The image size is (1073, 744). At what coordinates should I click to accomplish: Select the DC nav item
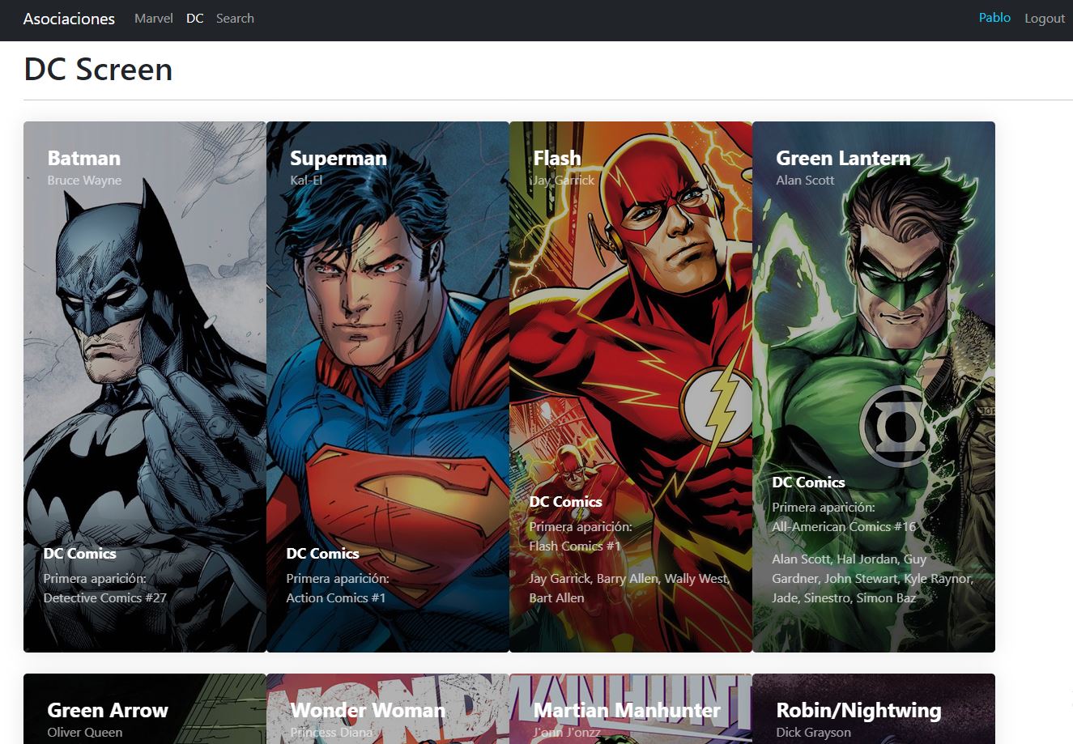[x=194, y=19]
